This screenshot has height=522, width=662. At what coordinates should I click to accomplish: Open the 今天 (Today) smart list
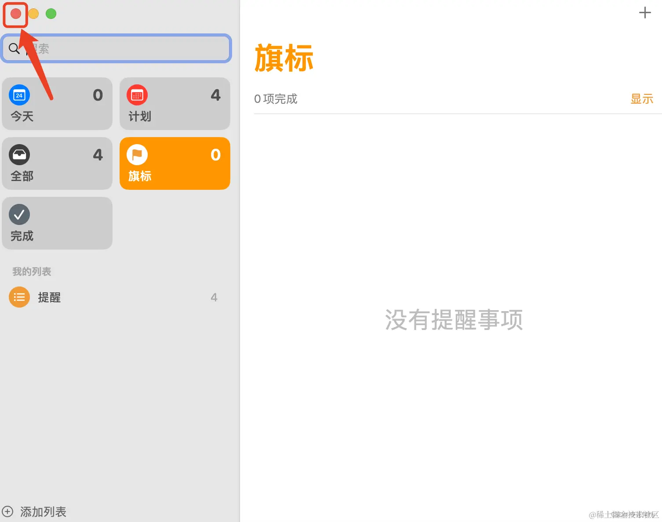tap(57, 104)
